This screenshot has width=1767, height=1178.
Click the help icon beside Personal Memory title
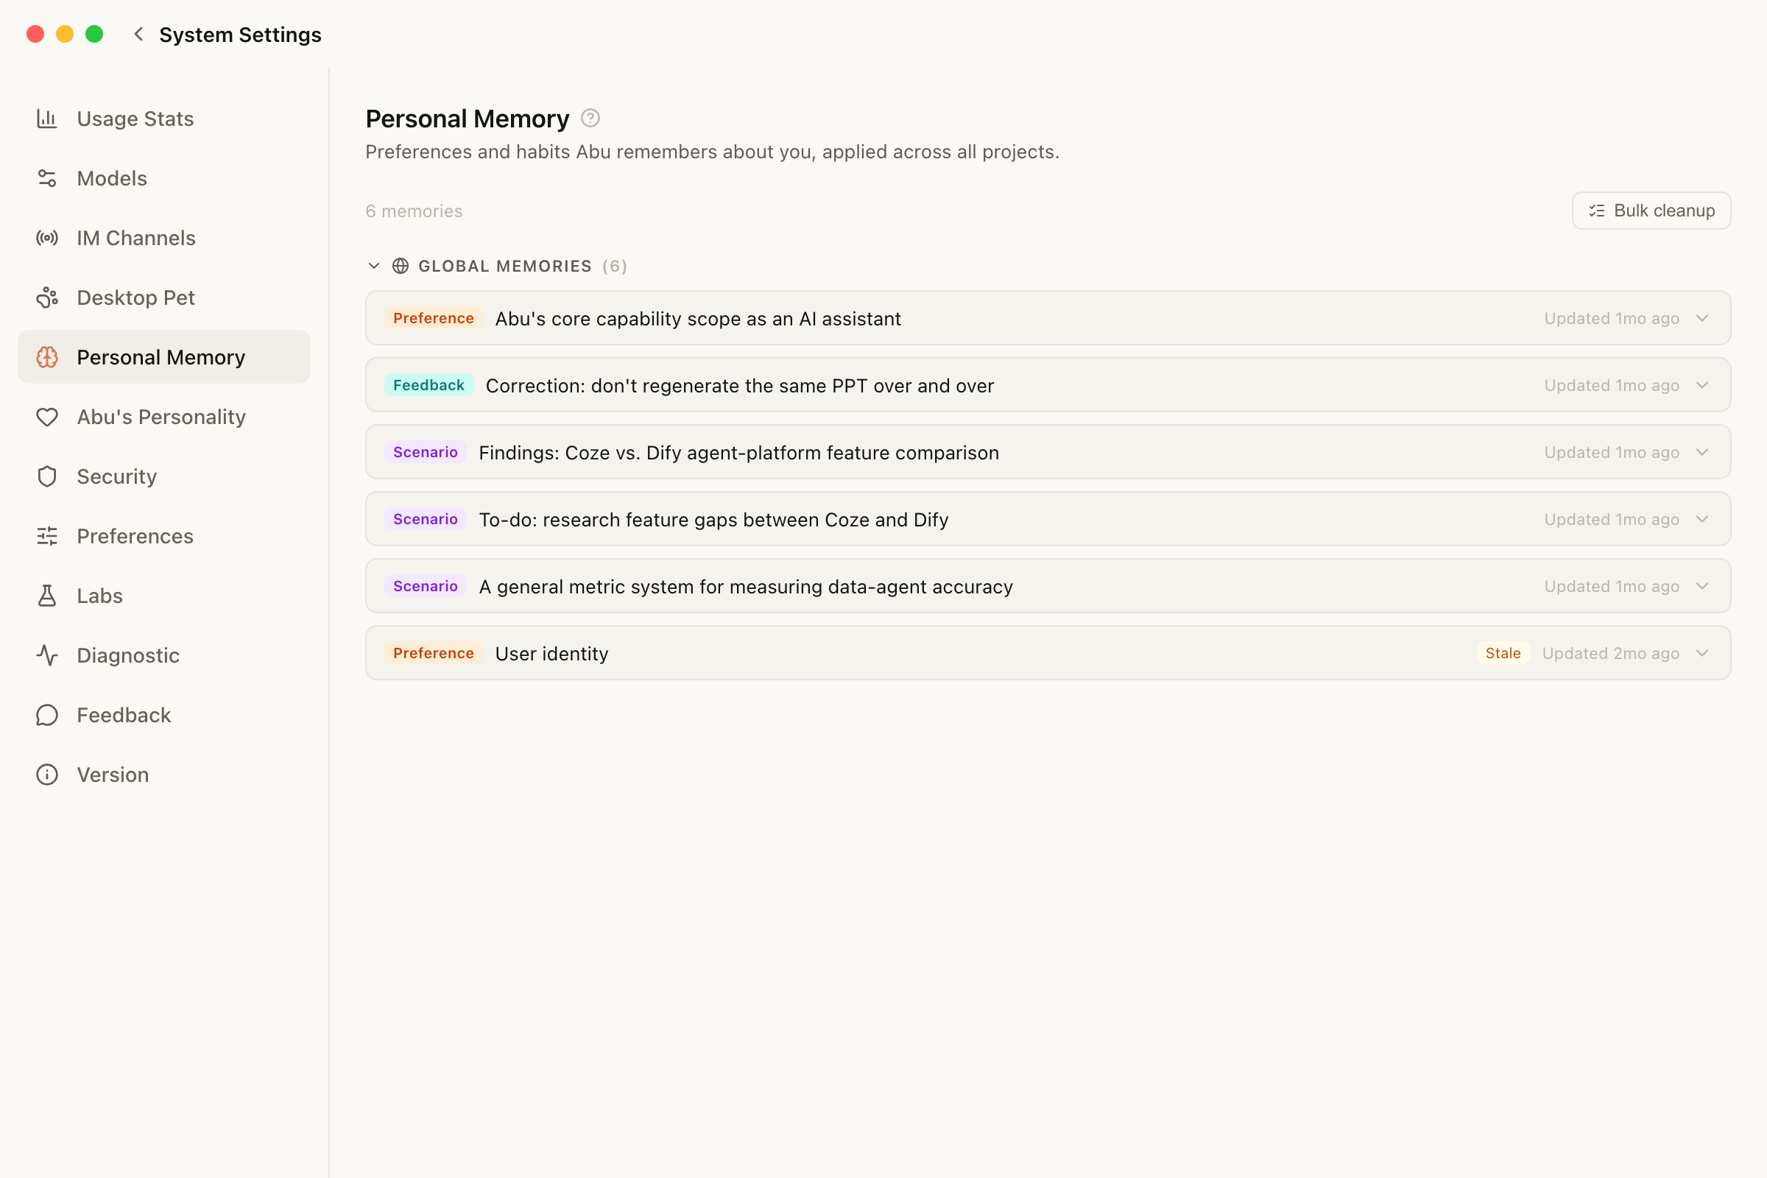[x=590, y=118]
